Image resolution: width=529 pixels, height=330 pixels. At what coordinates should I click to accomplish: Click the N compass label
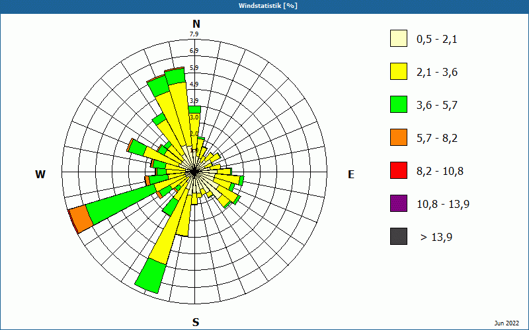point(196,24)
